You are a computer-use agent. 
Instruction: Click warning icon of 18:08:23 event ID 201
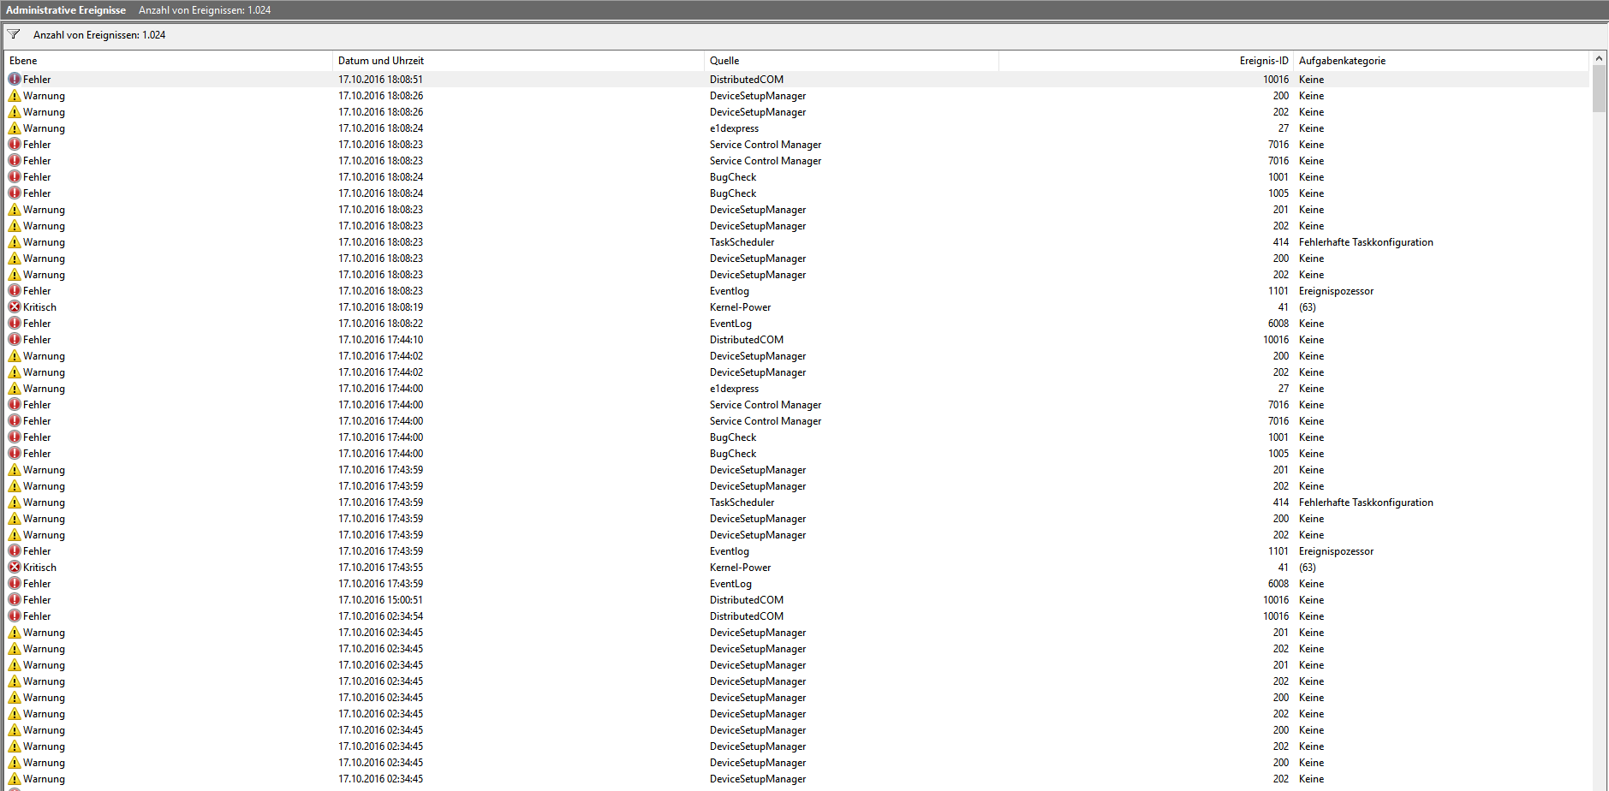click(x=15, y=209)
